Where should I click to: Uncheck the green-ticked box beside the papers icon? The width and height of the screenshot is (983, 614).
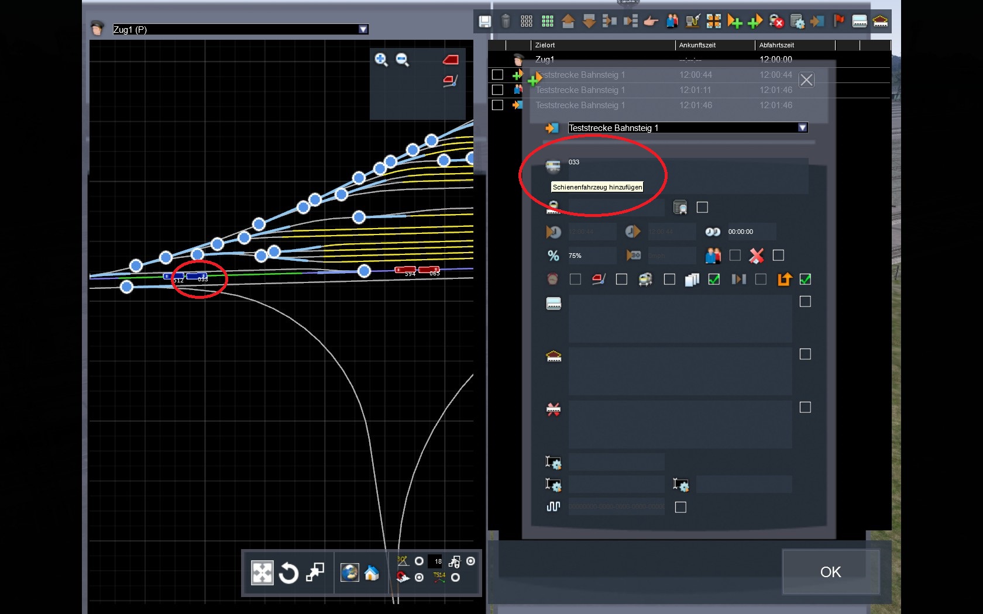click(x=714, y=280)
